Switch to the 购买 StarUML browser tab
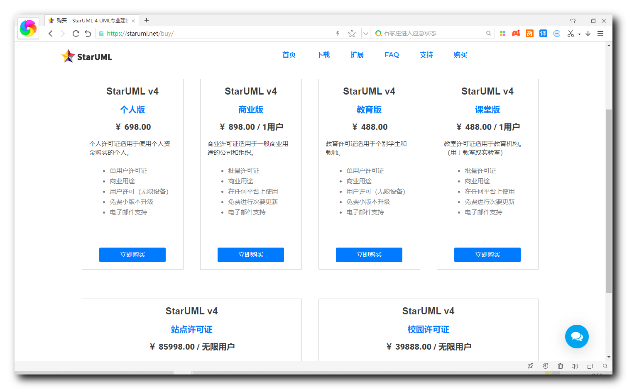This screenshot has height=389, width=627. [88, 20]
